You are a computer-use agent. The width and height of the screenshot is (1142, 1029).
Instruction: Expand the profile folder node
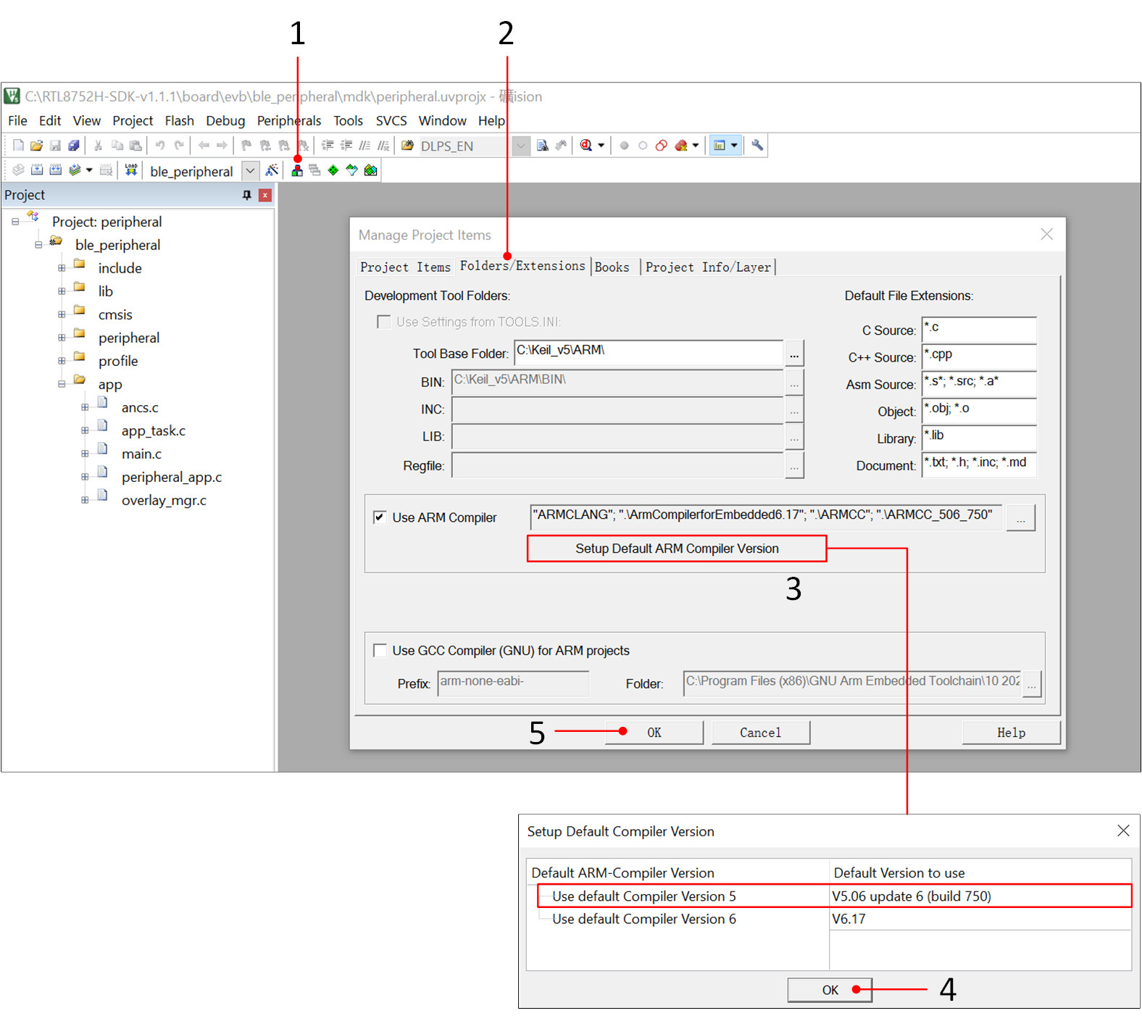tap(62, 361)
